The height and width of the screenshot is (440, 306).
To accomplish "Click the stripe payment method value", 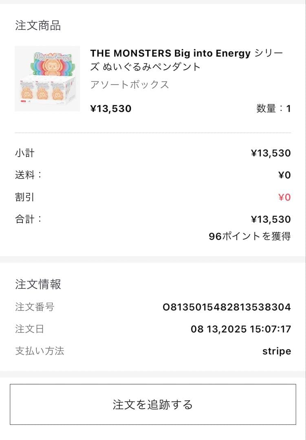I will click(x=277, y=351).
